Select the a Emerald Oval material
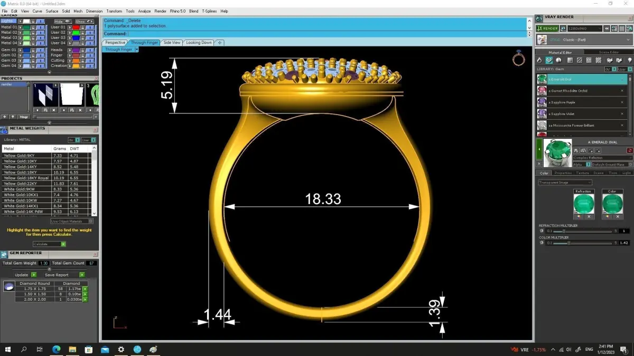This screenshot has width=634, height=356. [581, 79]
